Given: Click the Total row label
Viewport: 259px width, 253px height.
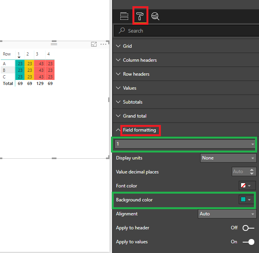Looking at the screenshot, I should 8,83.
